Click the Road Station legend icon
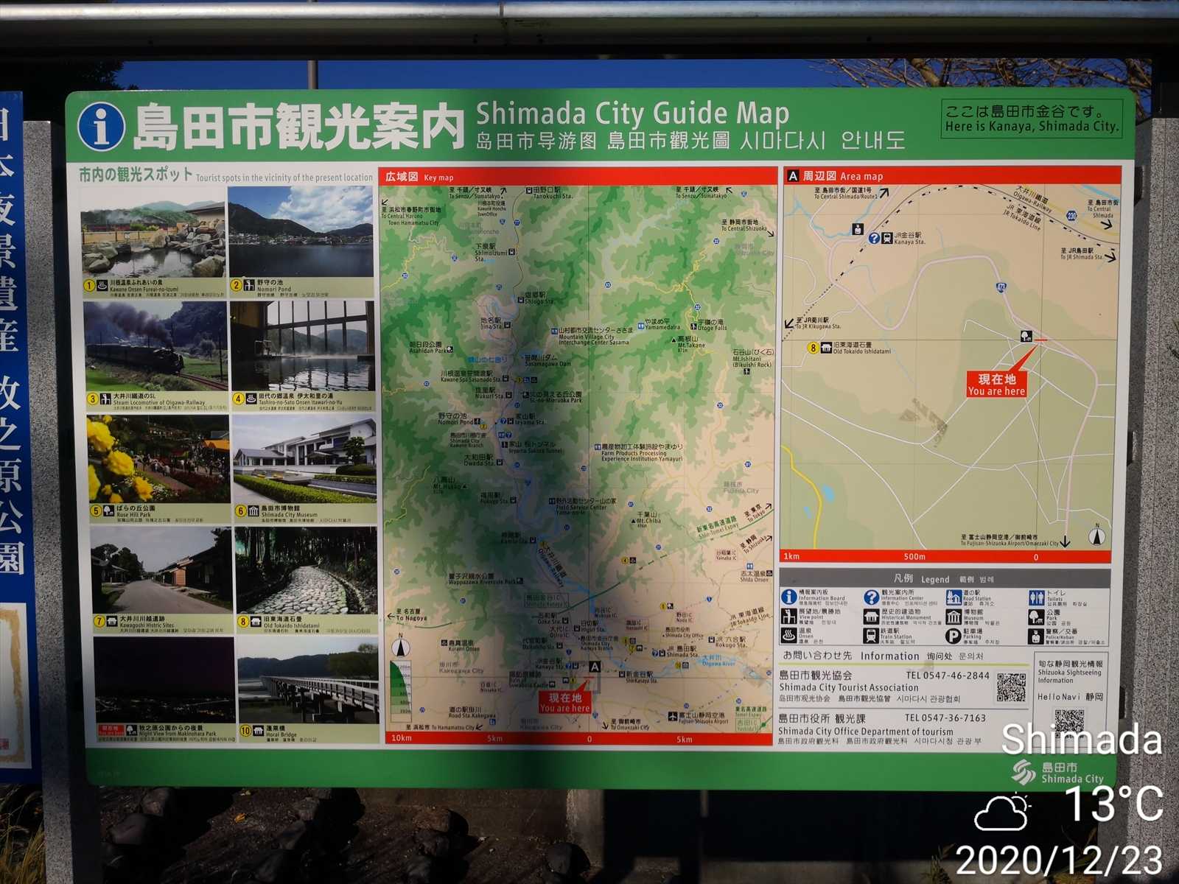 (x=954, y=597)
